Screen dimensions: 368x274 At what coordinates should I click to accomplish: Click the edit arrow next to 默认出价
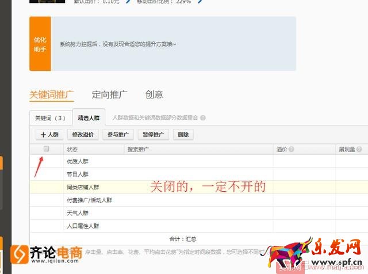(x=128, y=2)
